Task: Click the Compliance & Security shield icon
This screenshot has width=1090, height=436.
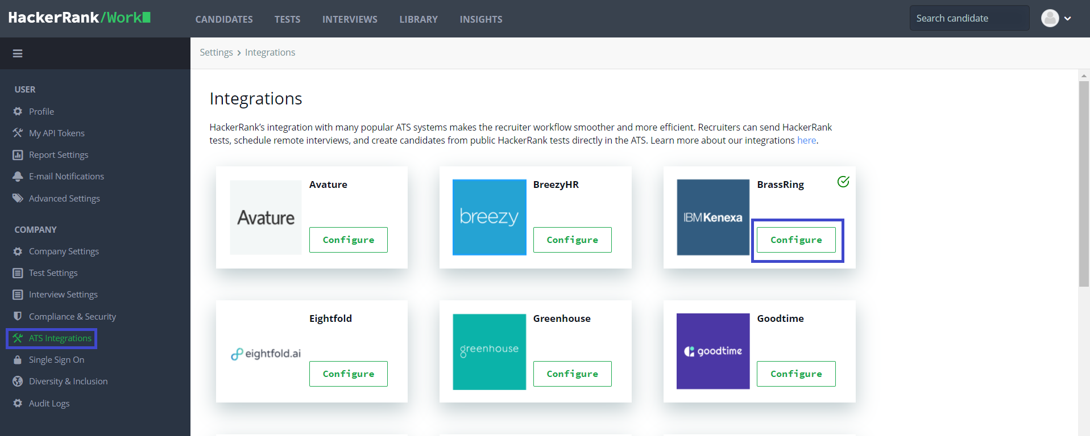Action: (18, 316)
